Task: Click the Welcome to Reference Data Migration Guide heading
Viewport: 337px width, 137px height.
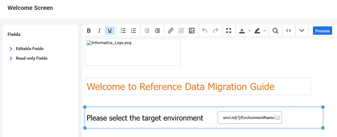Action: 181,87
